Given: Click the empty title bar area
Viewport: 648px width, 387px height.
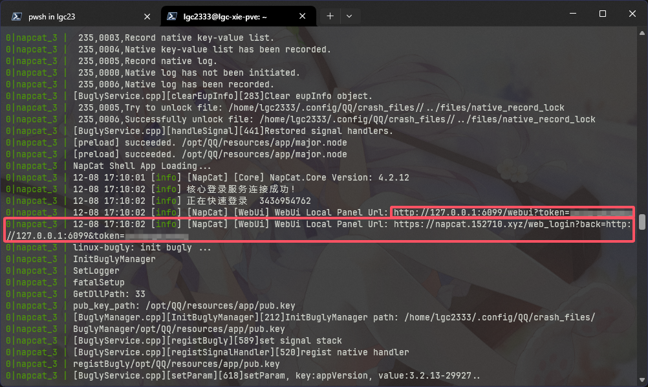Looking at the screenshot, I should pos(453,14).
